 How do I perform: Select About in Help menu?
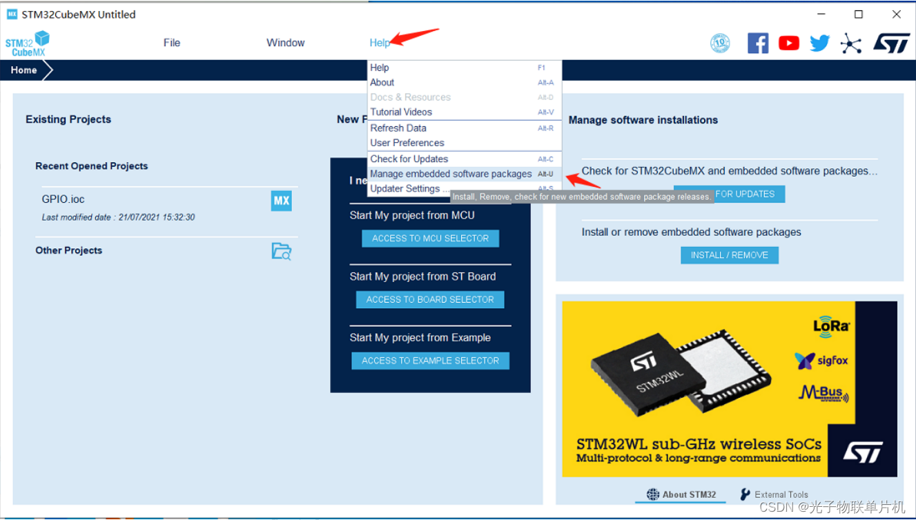[465, 82]
